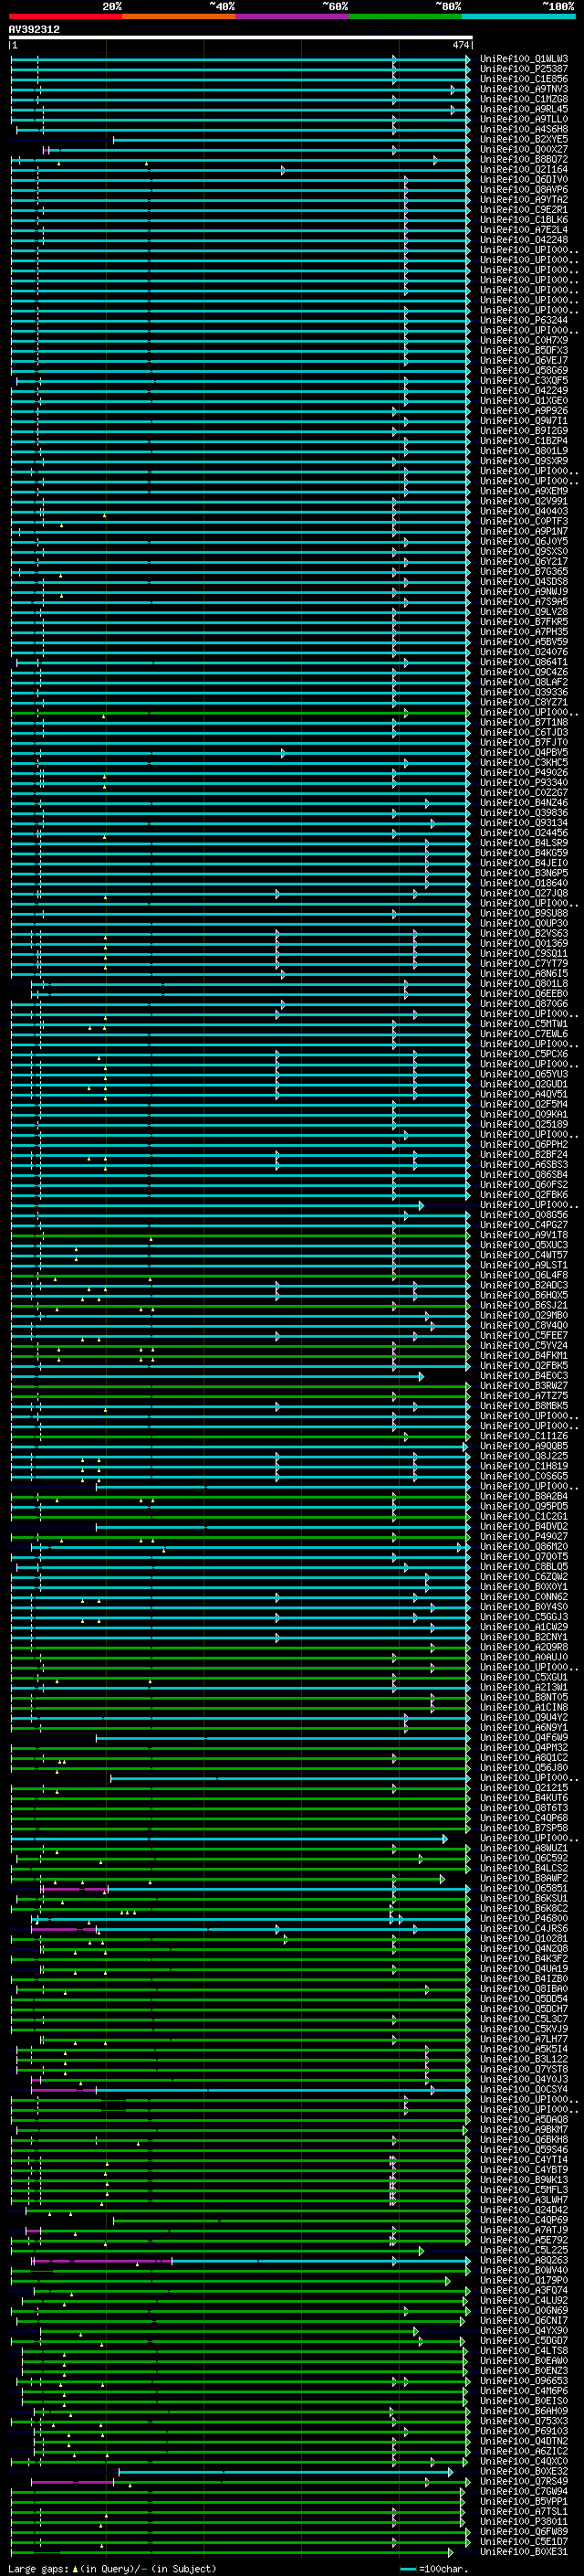Select hit label UniRef100_B4IZB0
Viewport: 584px width, 2576px height.
click(524, 1979)
